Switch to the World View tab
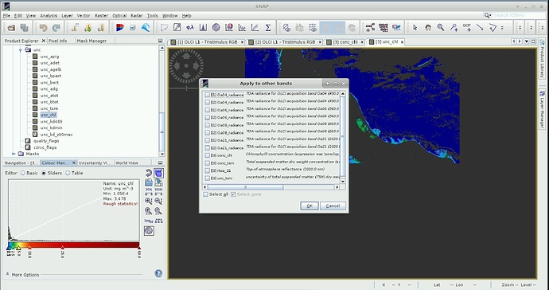The image size is (549, 290). 127,163
